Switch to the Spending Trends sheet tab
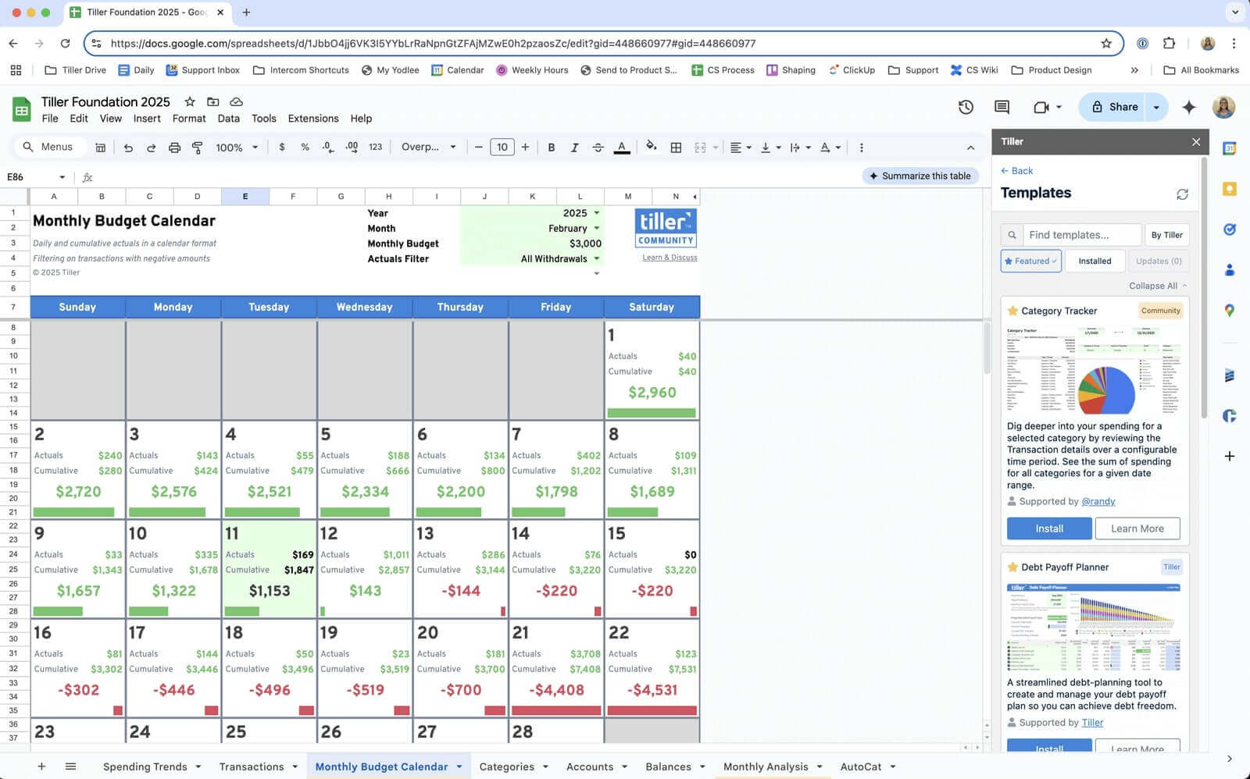 145,767
